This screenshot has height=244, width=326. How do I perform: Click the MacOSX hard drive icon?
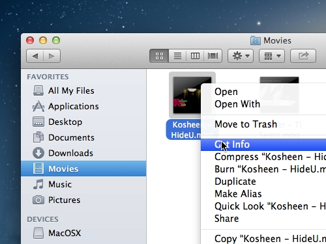pyautogui.click(x=38, y=233)
